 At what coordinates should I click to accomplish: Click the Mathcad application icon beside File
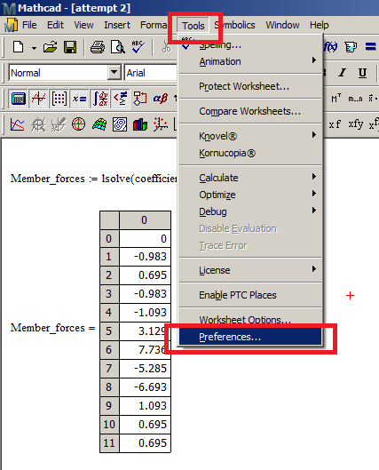point(11,25)
